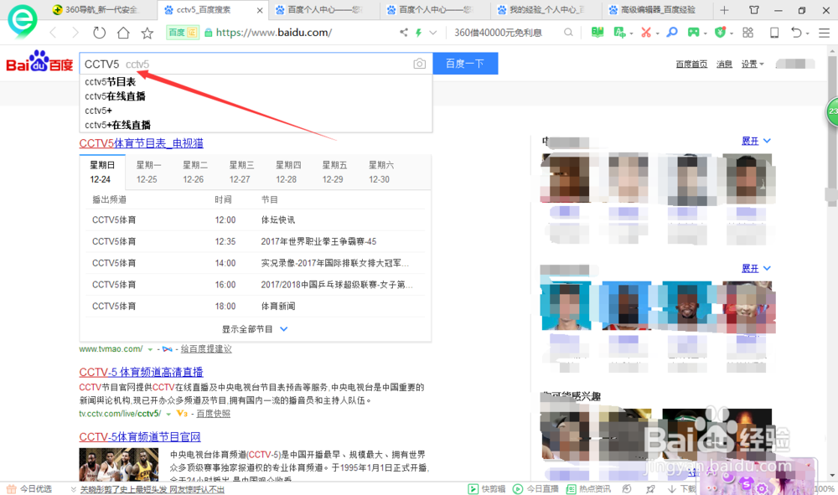Bookmark page with the star icon

[147, 33]
